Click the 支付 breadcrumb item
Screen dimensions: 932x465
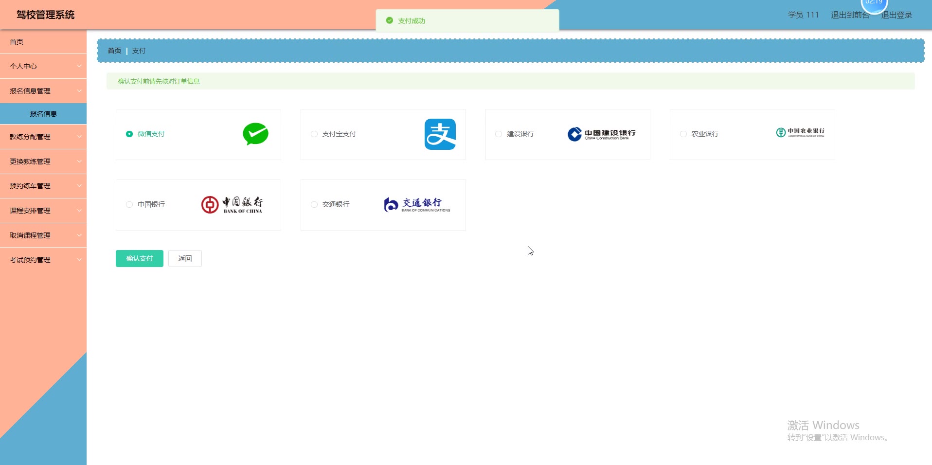(139, 51)
